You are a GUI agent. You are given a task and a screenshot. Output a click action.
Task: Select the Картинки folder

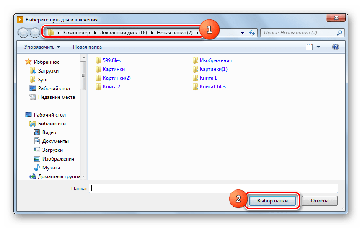[114, 69]
